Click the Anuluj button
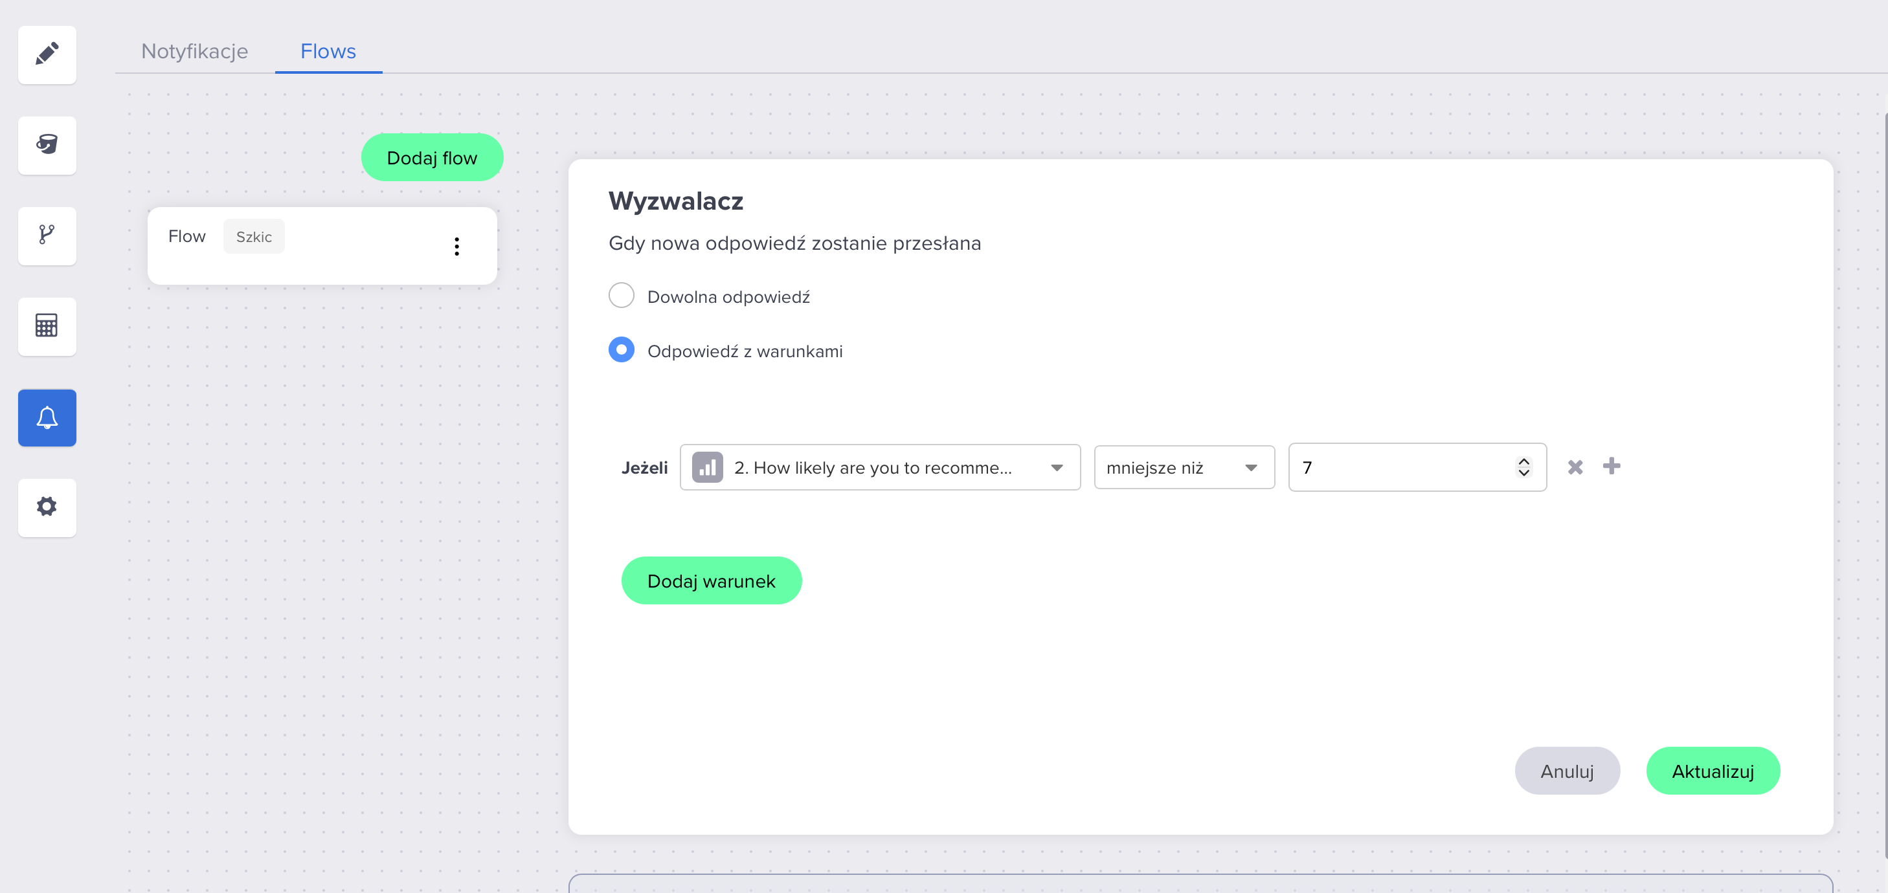This screenshot has height=893, width=1888. click(1566, 771)
